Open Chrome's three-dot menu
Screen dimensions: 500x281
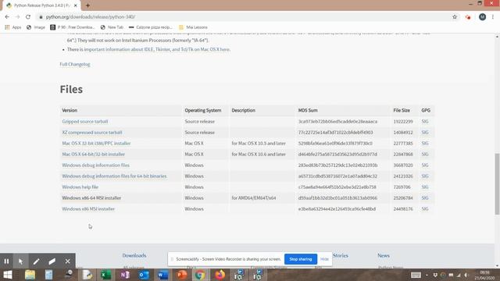pyautogui.click(x=493, y=17)
